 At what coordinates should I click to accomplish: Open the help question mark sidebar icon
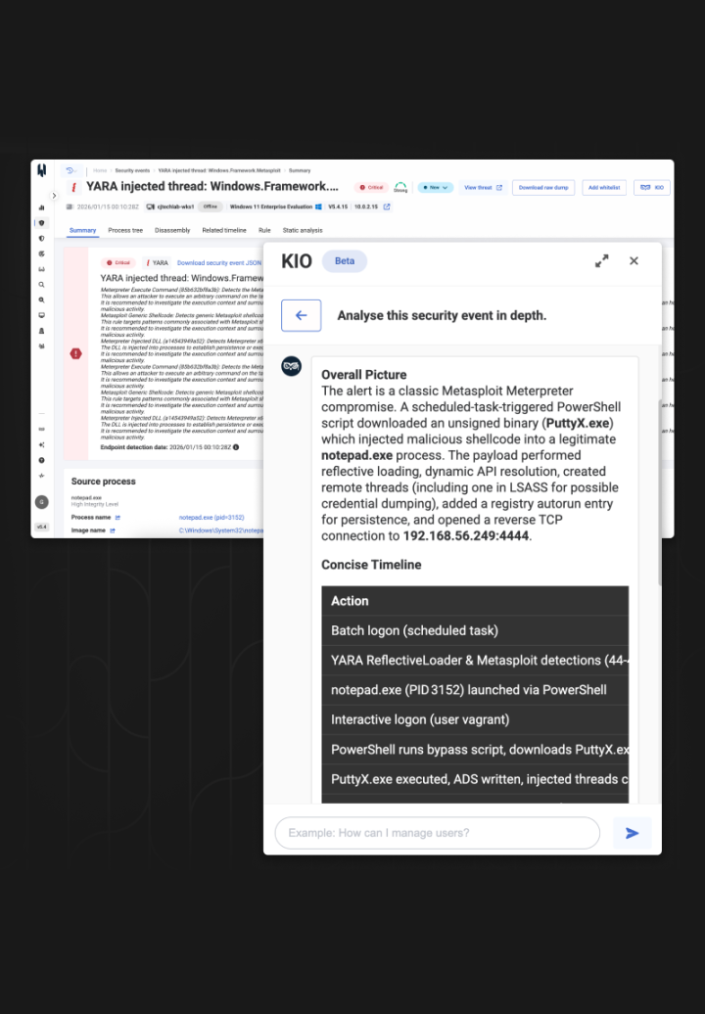[41, 459]
